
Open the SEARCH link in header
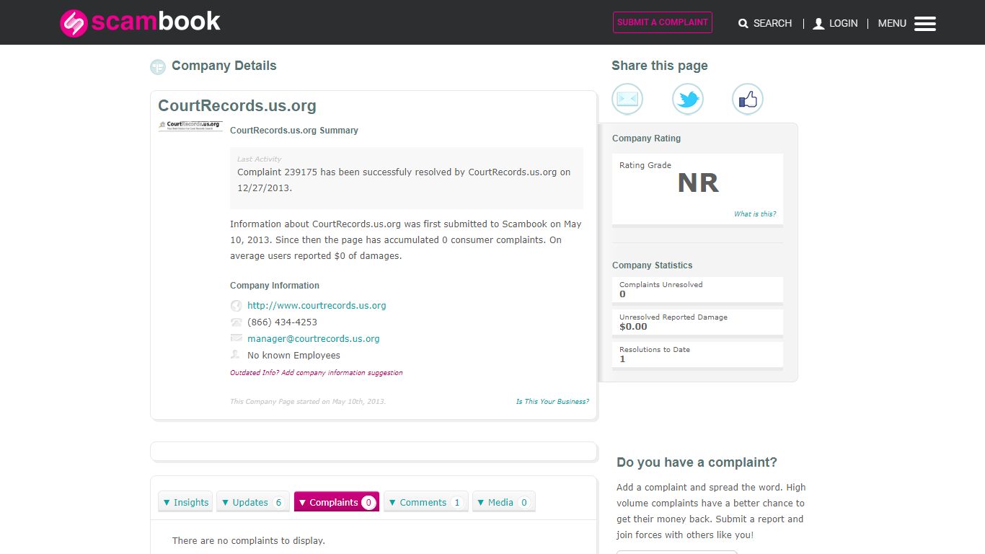(x=772, y=24)
